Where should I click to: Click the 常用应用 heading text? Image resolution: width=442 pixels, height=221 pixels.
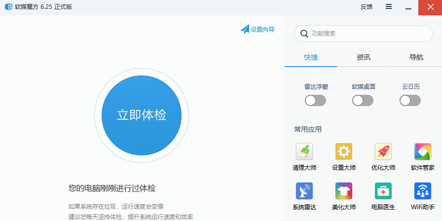(x=308, y=129)
